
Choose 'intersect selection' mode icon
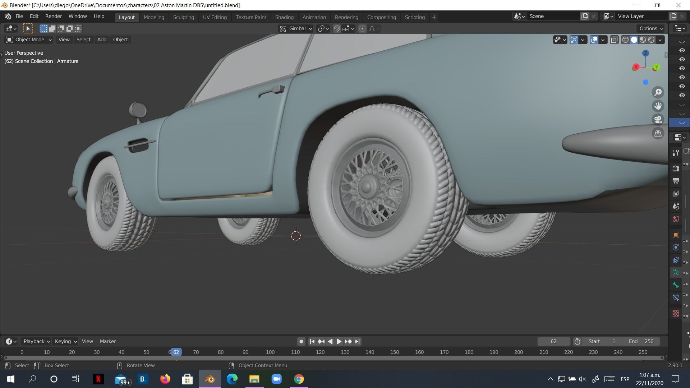point(78,28)
